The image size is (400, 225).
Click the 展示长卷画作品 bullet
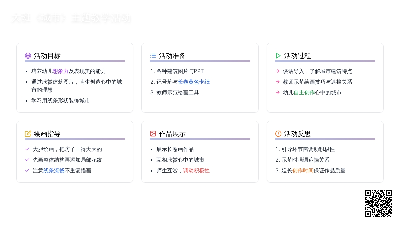175,149
